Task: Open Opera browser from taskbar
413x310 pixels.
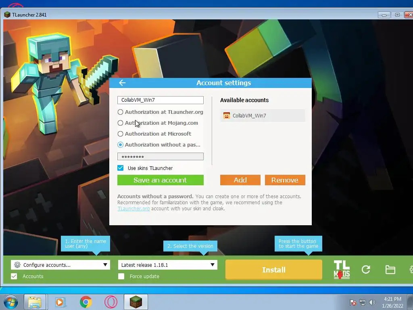Action: point(111,302)
